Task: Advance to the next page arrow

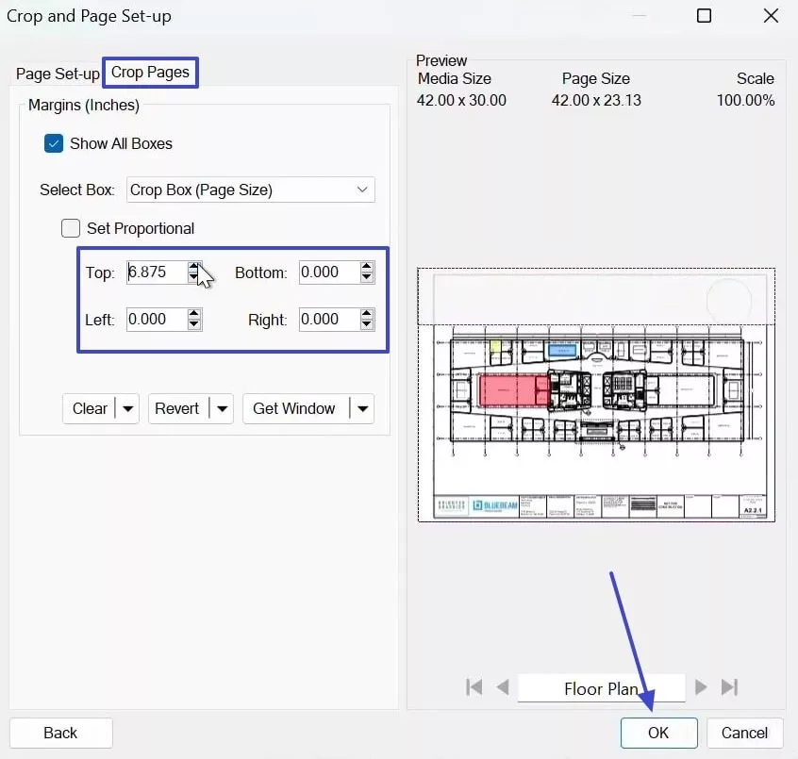Action: click(x=702, y=687)
